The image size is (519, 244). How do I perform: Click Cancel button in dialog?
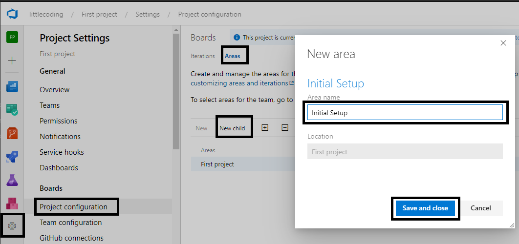tap(480, 208)
